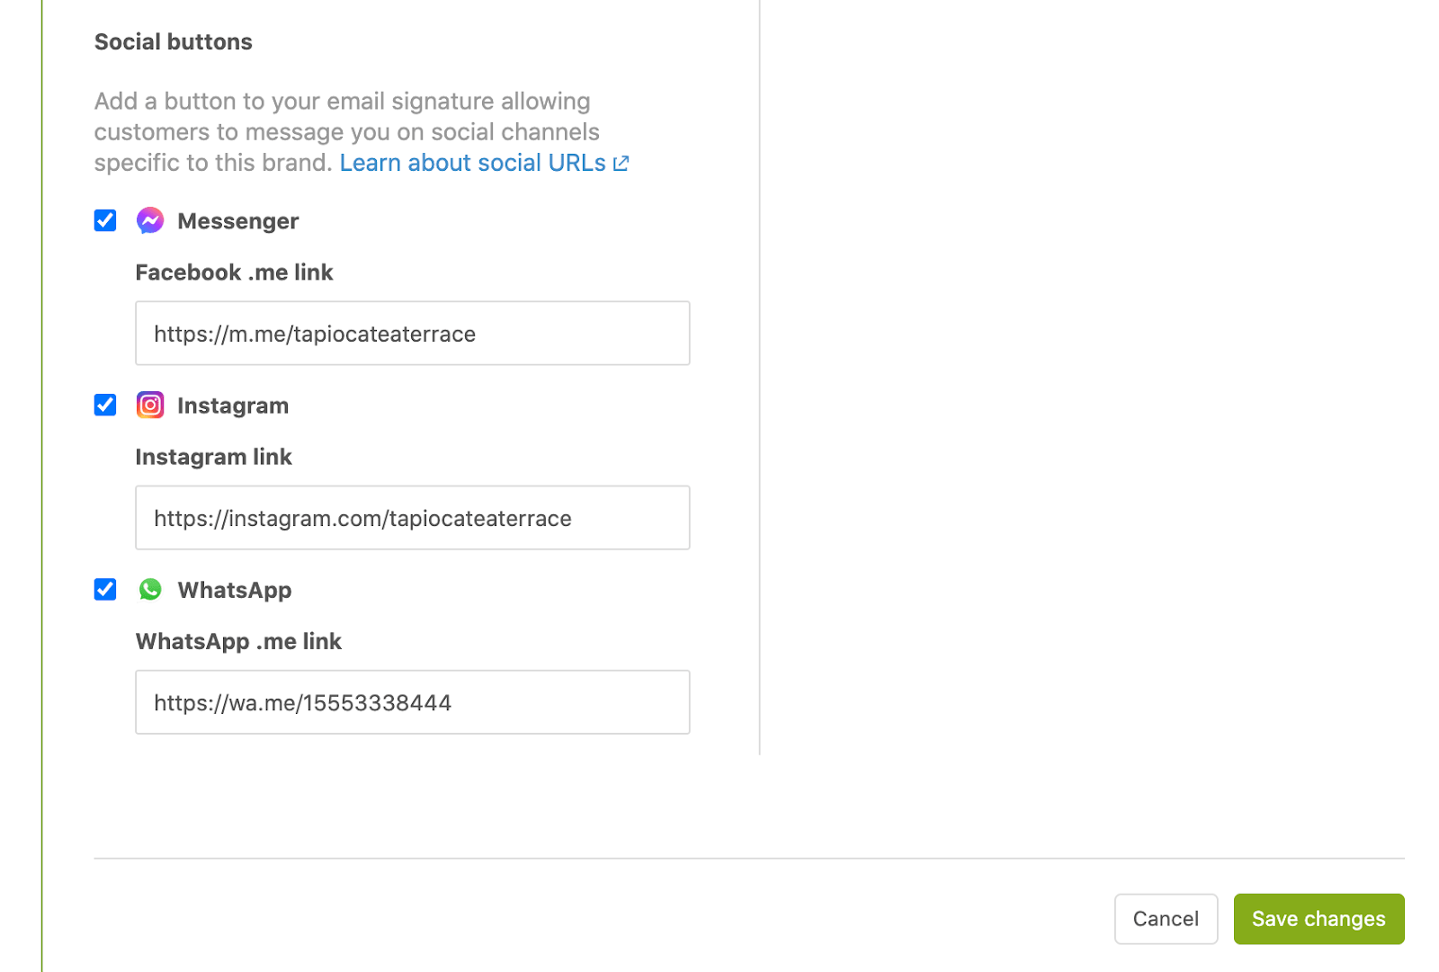Click the WhatsApp text label
Image resolution: width=1439 pixels, height=972 pixels.
pyautogui.click(x=235, y=590)
